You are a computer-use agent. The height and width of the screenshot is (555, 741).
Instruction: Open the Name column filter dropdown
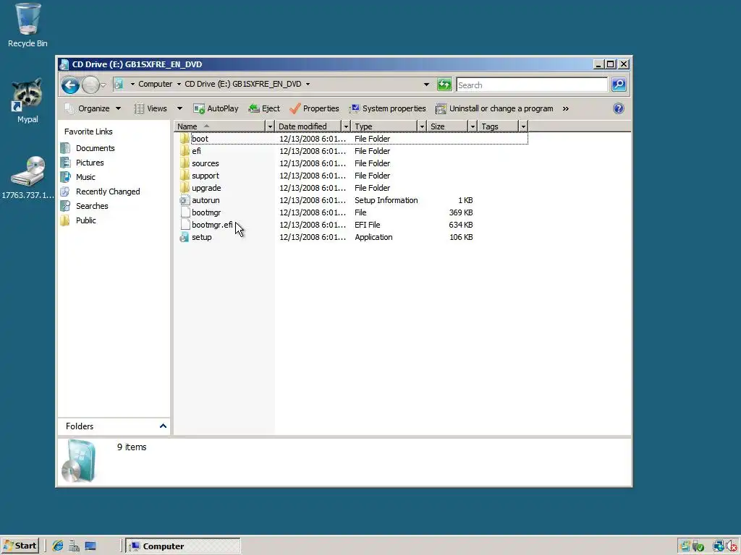(270, 126)
